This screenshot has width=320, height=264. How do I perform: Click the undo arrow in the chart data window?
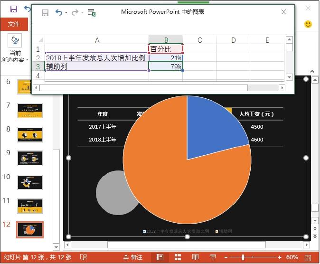point(58,13)
